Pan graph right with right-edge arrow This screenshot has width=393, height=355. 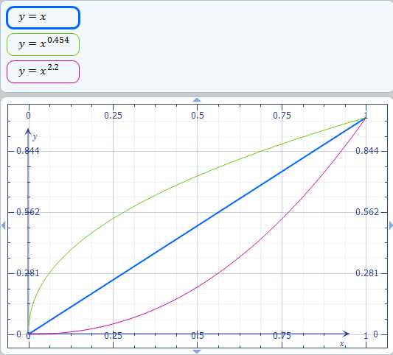(x=391, y=225)
